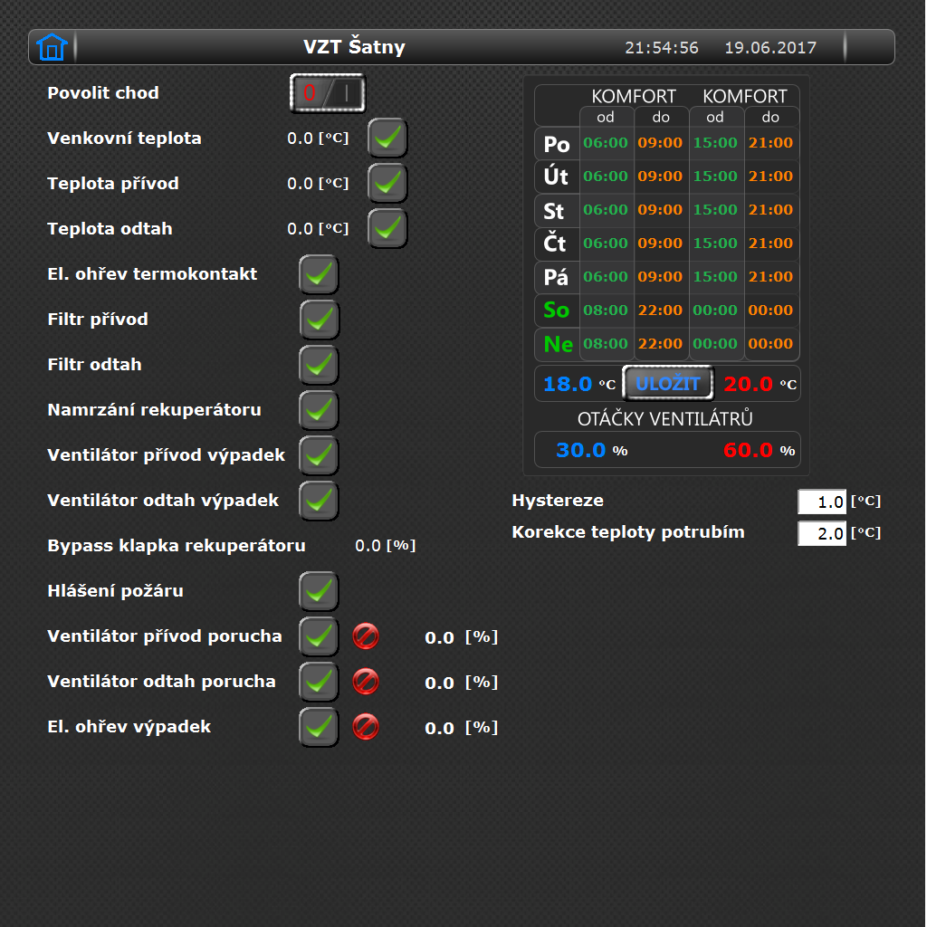Select Monday first comfort start time 06:00
The width and height of the screenshot is (927, 927).
(606, 143)
